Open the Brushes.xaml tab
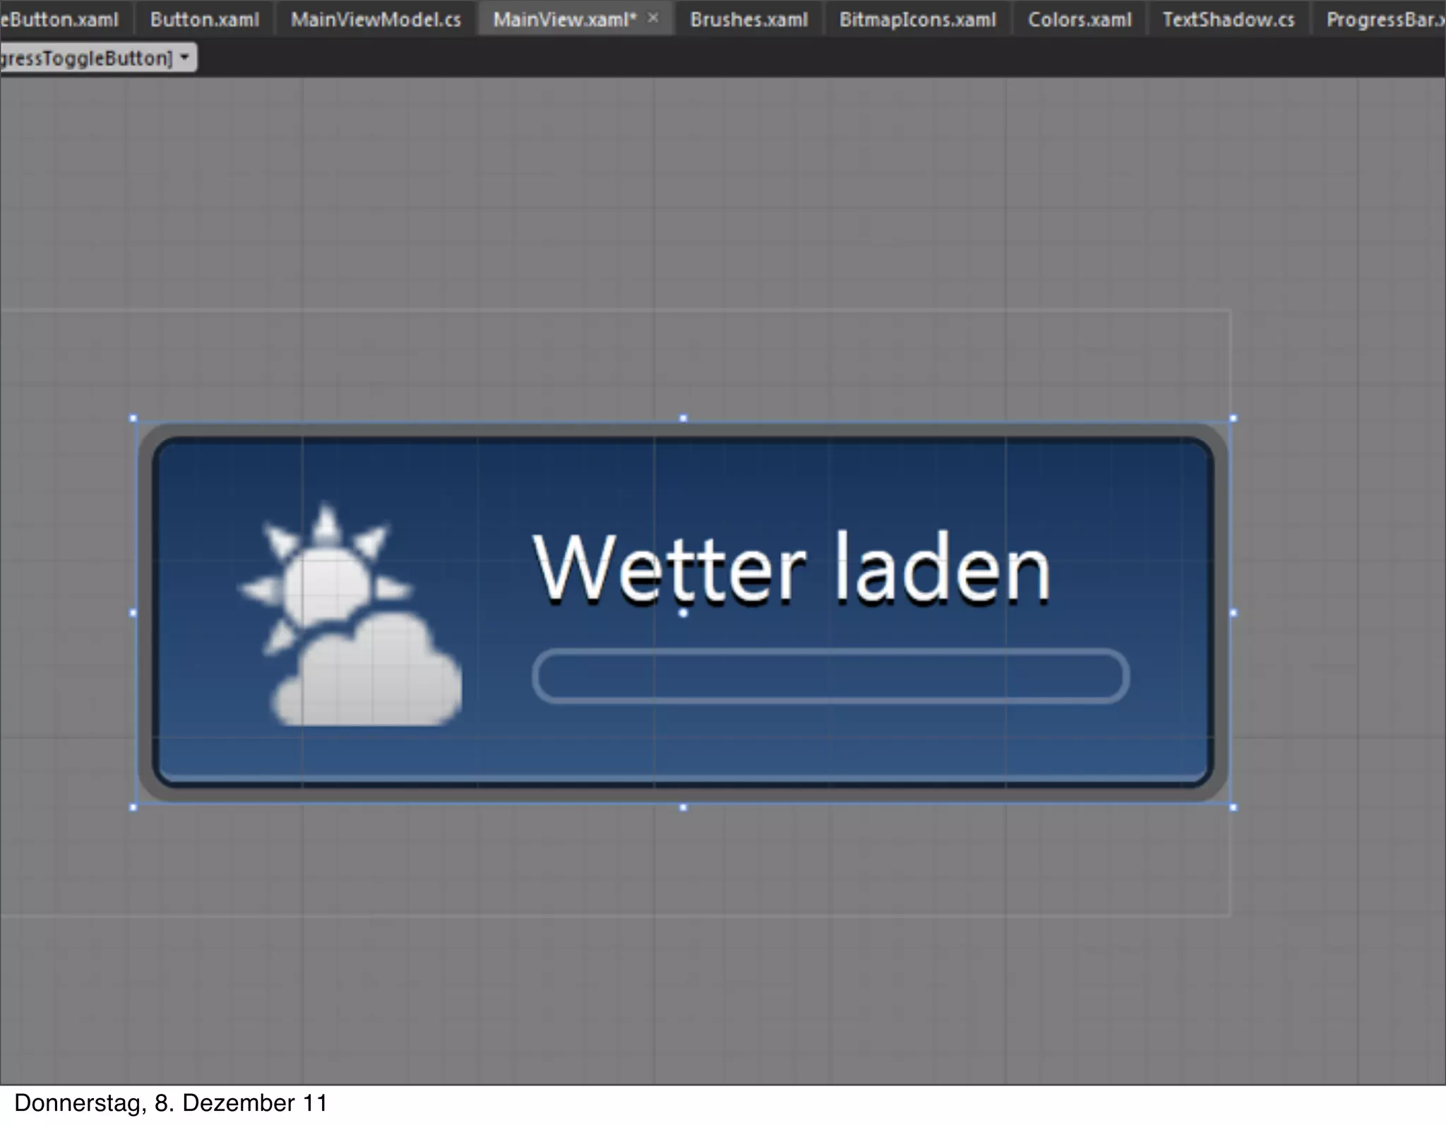The image size is (1446, 1125). click(748, 19)
